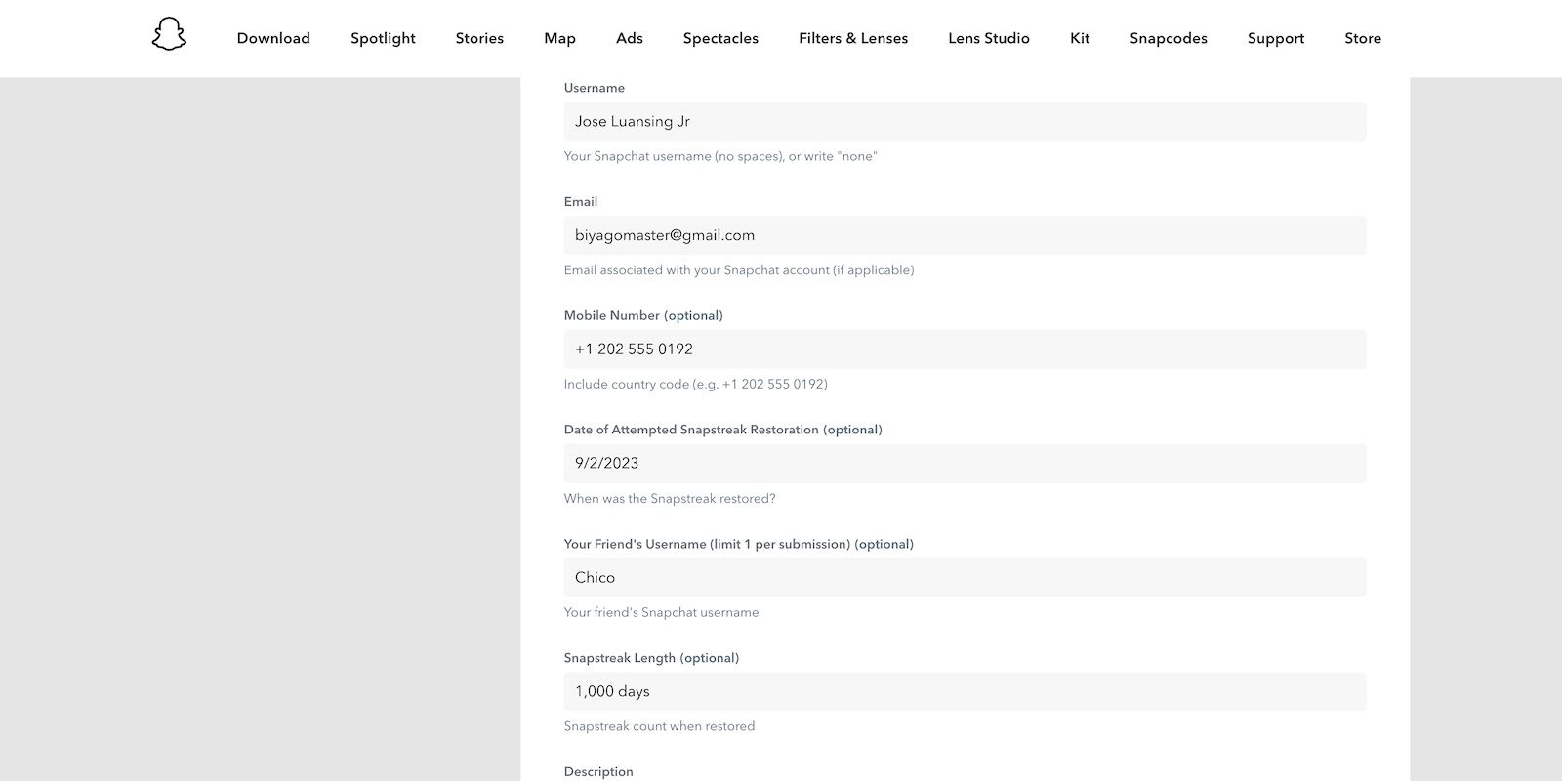Click into the Email input field
The height and width of the screenshot is (781, 1562).
click(x=965, y=235)
